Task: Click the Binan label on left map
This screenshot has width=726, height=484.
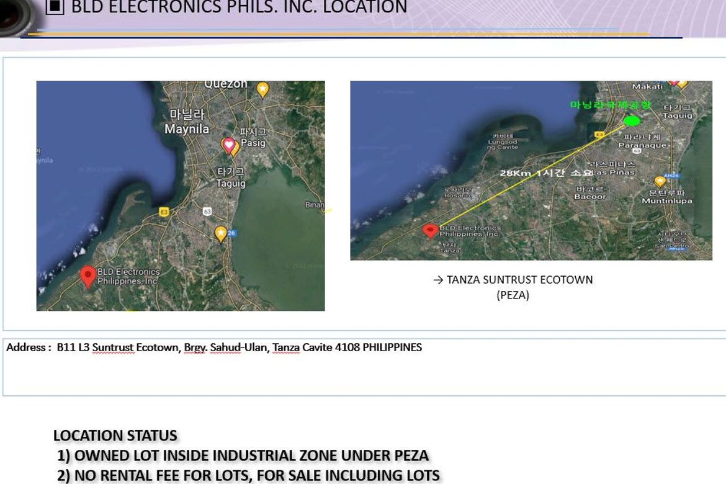Action: tap(315, 205)
